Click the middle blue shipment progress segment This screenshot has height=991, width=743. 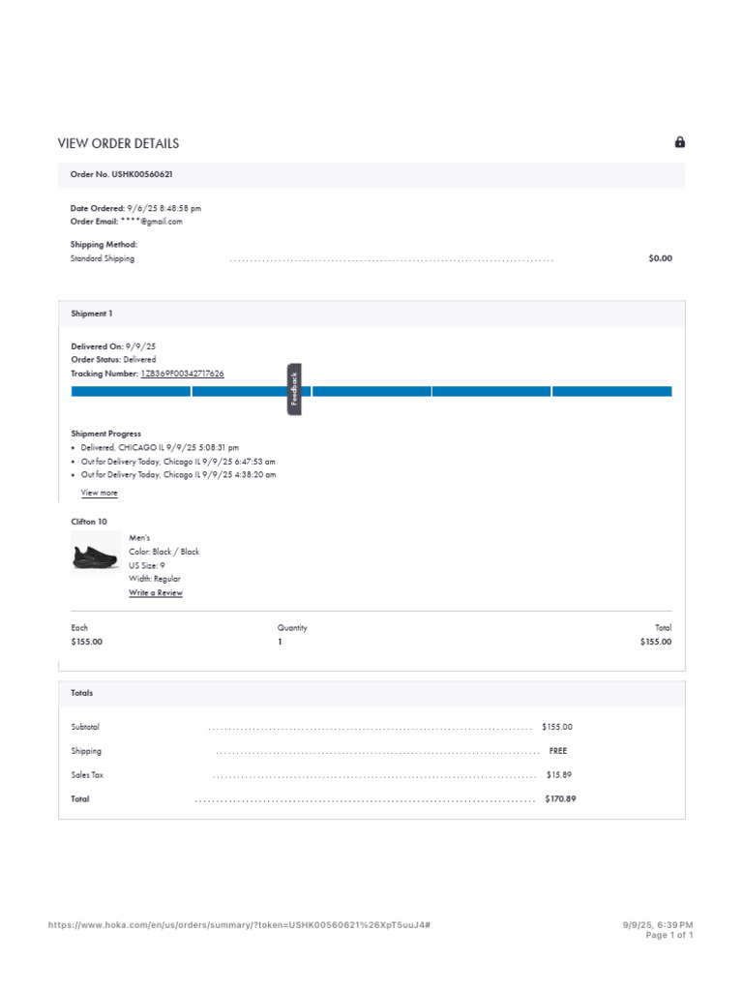tap(371, 392)
